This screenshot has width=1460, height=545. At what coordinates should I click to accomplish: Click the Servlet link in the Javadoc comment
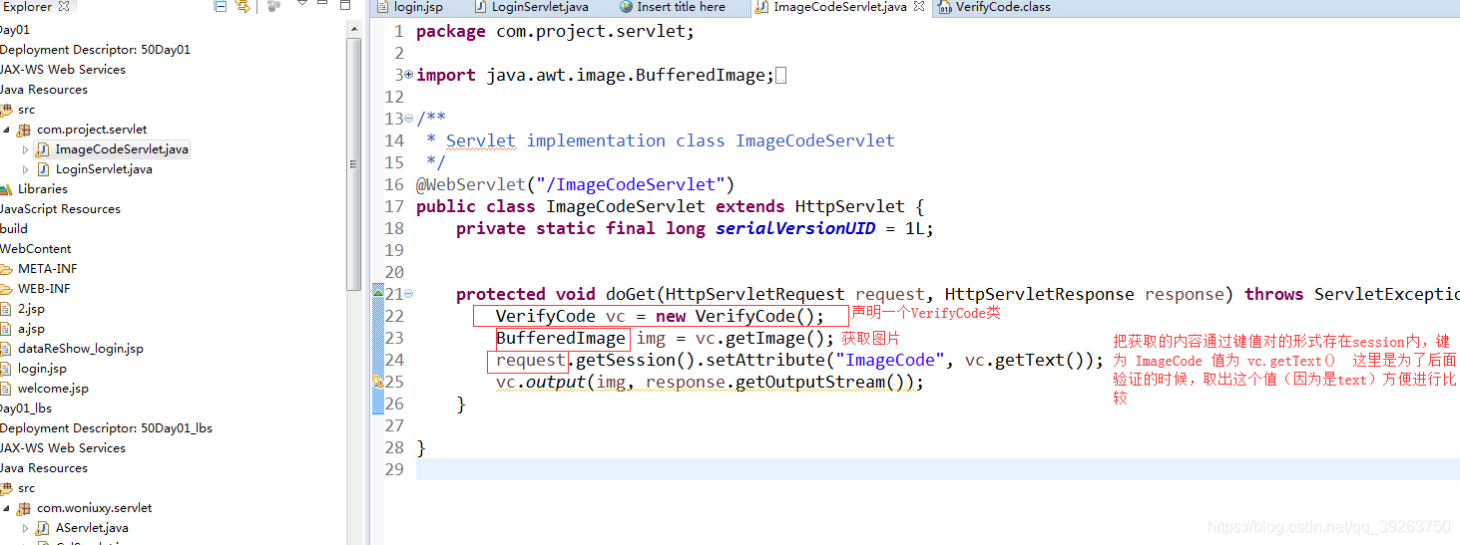(x=481, y=140)
